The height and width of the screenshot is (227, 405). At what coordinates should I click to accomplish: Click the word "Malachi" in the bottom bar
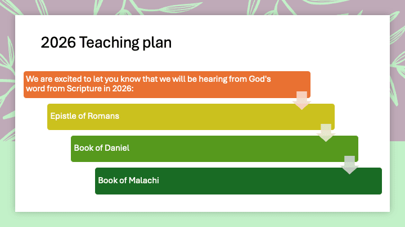tap(145, 180)
